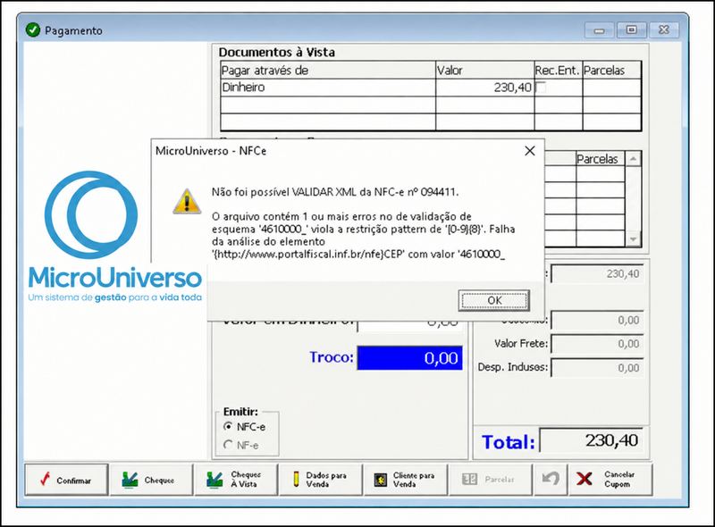Click the warning icon in the dialog

coord(187,201)
